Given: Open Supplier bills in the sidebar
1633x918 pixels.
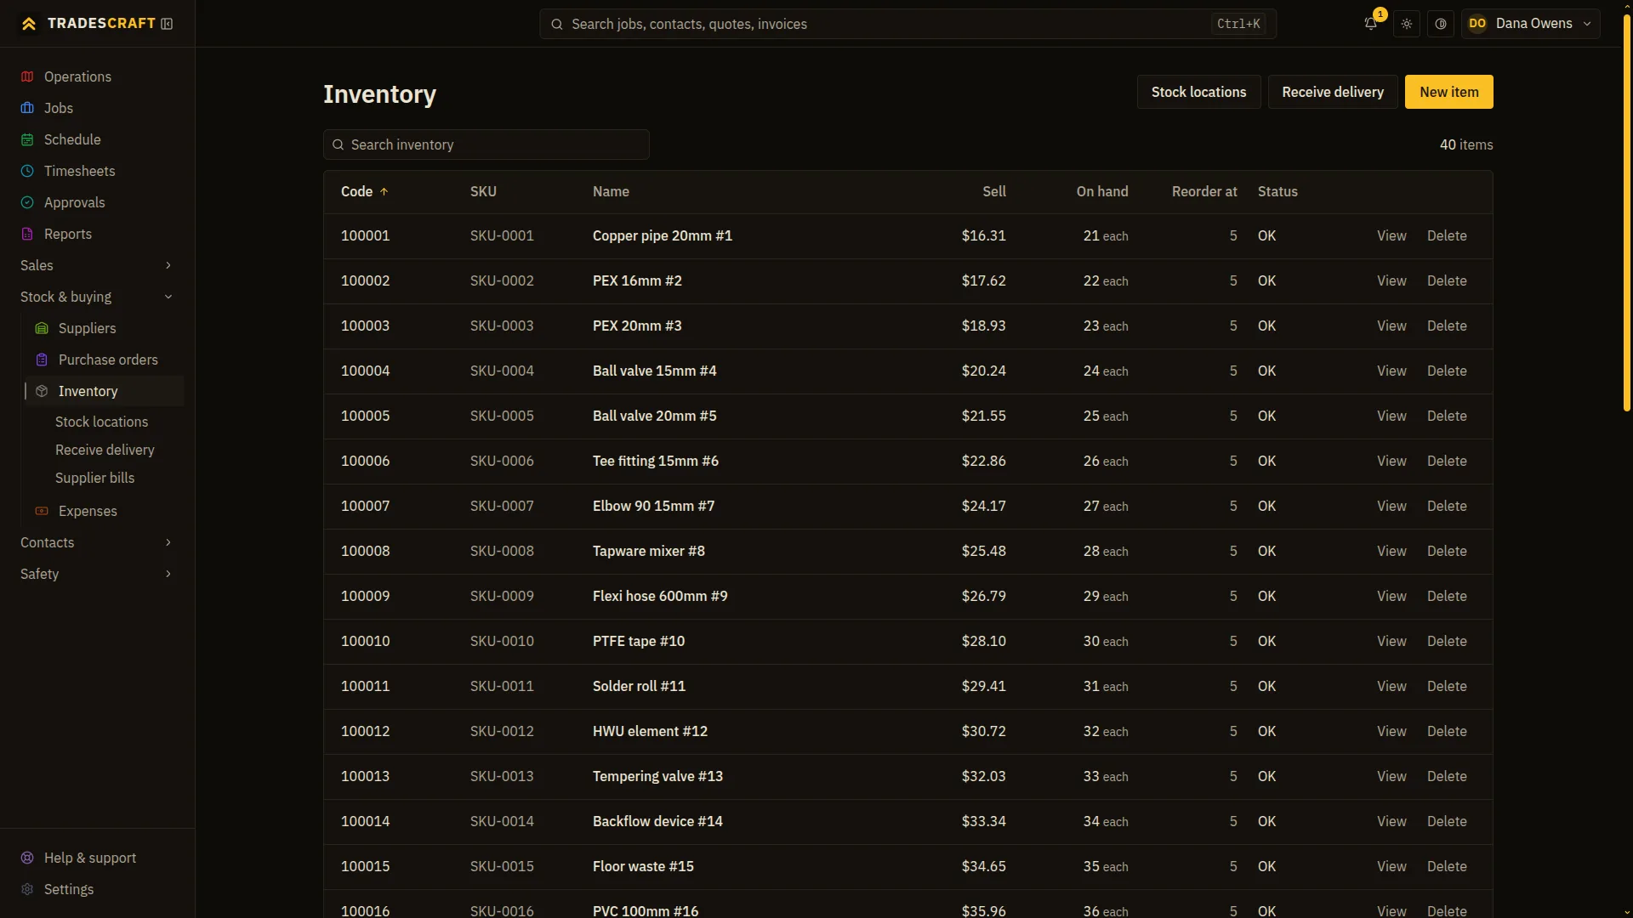Looking at the screenshot, I should [x=94, y=478].
